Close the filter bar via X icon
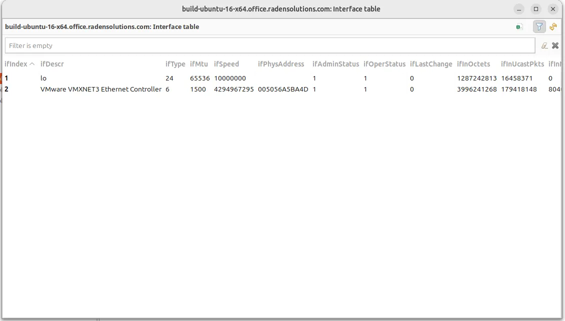This screenshot has height=321, width=565. pos(555,45)
